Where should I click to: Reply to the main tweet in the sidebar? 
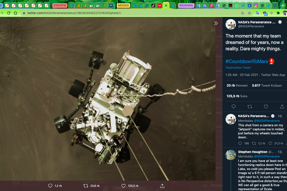point(234,107)
